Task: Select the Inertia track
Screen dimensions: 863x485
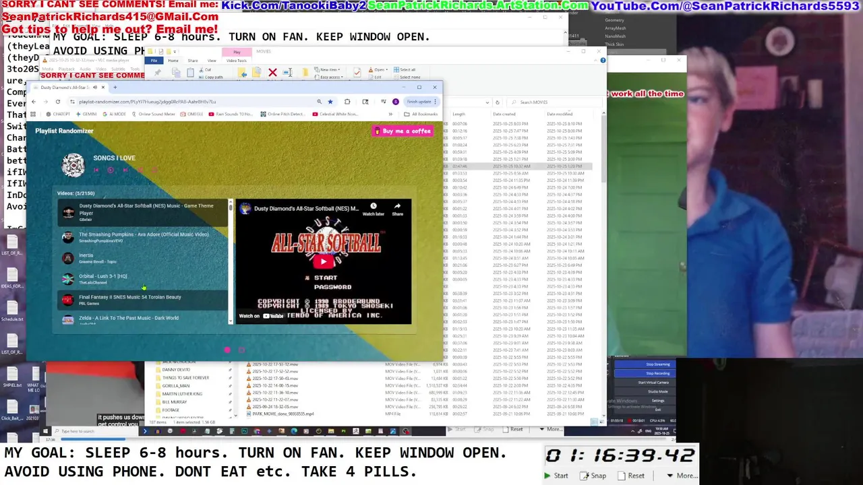Action: pos(142,258)
